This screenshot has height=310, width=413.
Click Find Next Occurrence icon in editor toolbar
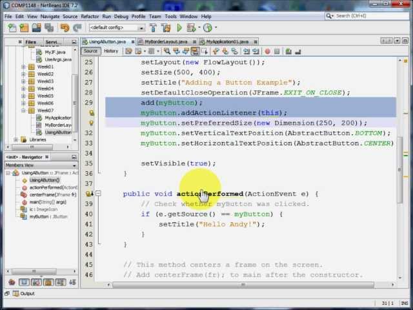coord(185,51)
